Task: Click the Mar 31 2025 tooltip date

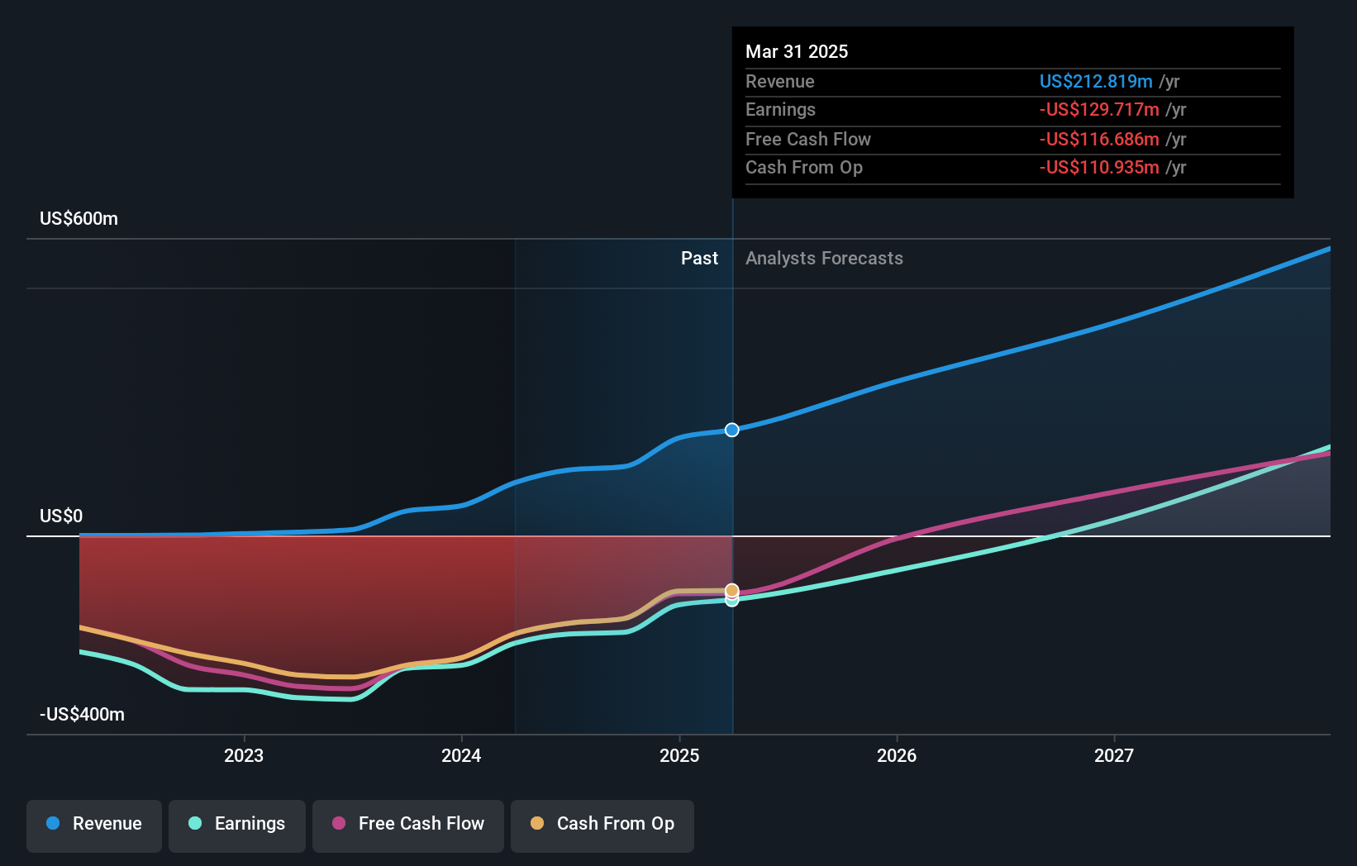Action: (797, 51)
